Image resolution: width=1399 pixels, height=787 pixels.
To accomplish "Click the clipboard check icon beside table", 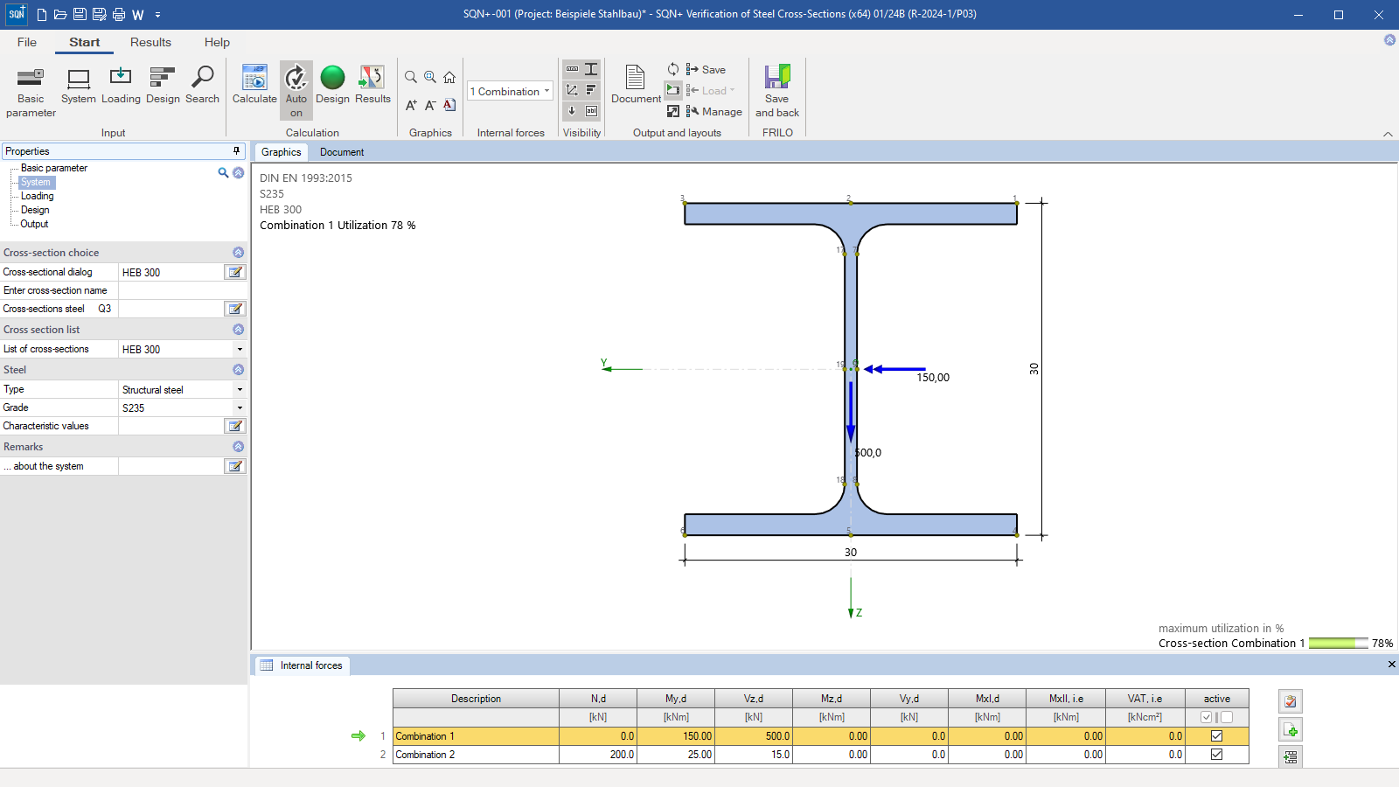I will pos(1291,701).
